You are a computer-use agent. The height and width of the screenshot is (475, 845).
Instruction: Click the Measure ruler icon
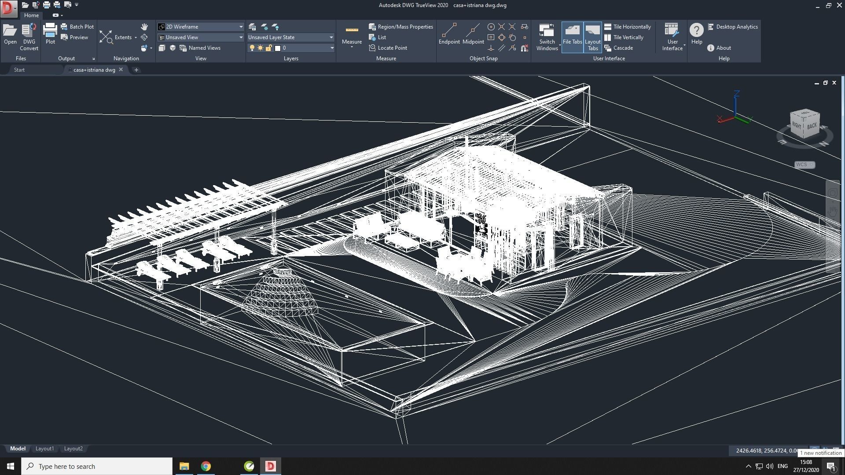click(352, 30)
